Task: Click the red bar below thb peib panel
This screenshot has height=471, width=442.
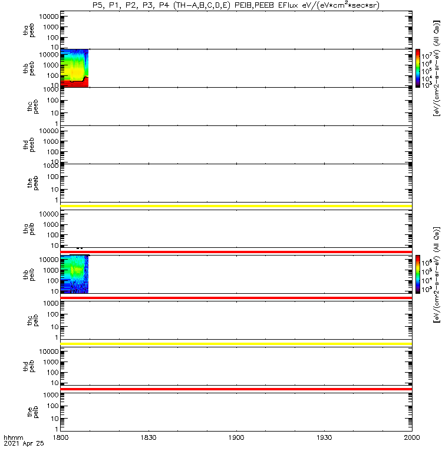Action: click(236, 298)
